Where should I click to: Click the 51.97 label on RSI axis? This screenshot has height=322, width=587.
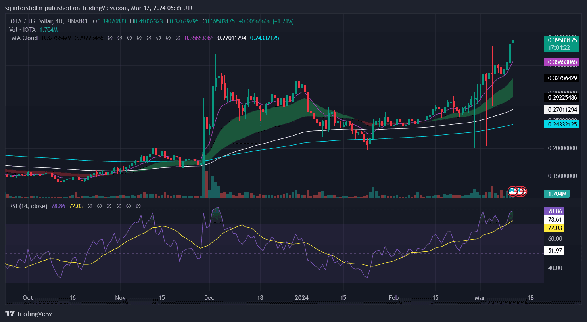point(555,250)
